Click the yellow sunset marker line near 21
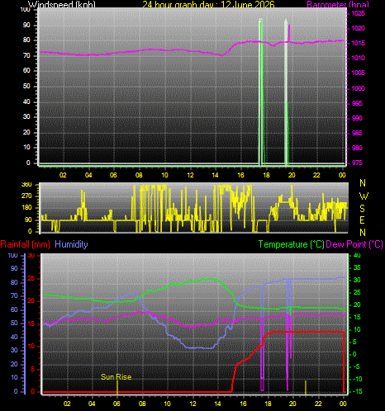Image resolution: width=385 pixels, height=411 pixels. tap(306, 387)
